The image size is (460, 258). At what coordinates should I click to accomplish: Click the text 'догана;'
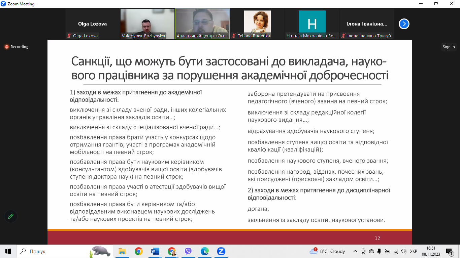(259, 209)
